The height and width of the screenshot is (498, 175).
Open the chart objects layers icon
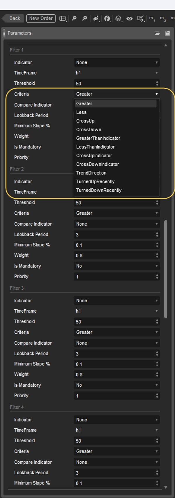[x=118, y=18]
